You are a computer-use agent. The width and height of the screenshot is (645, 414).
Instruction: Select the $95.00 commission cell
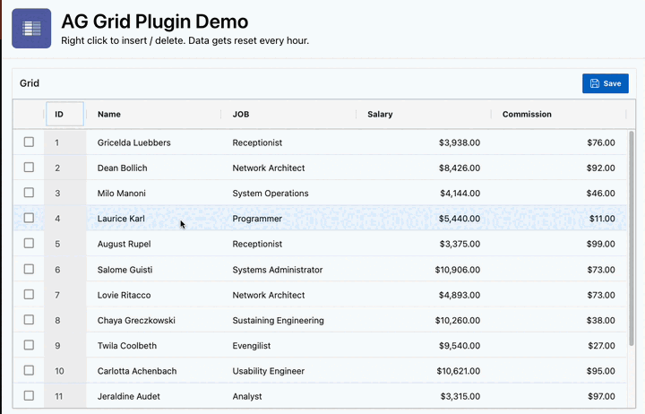click(559, 371)
